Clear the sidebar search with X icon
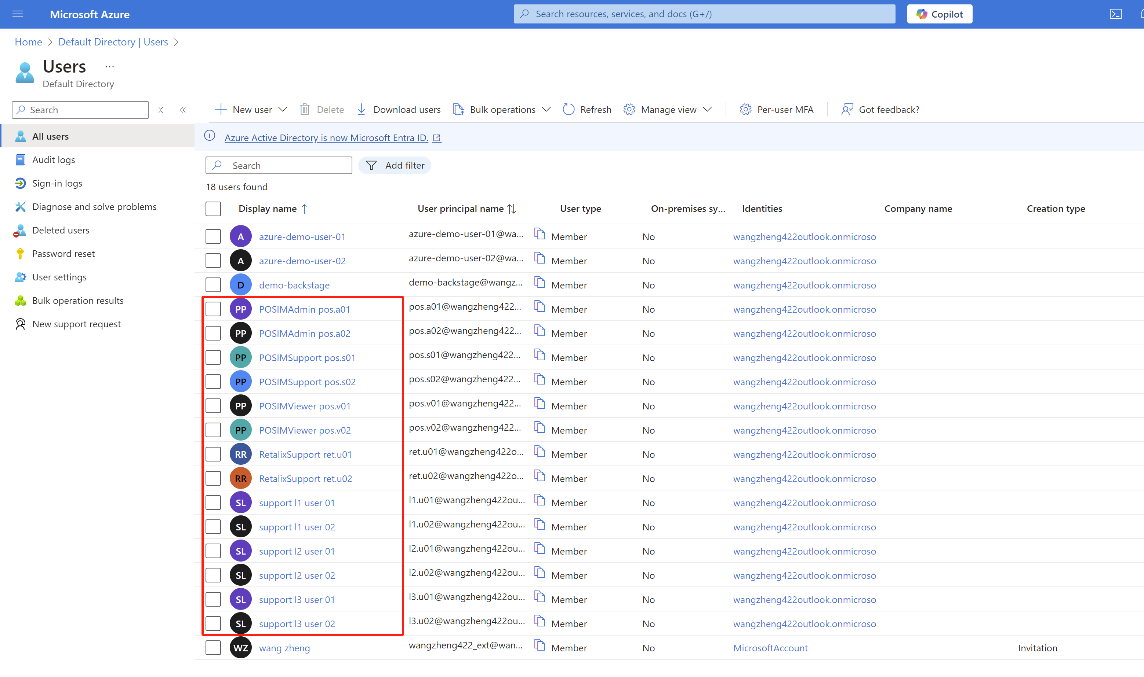This screenshot has height=677, width=1144. 161,110
